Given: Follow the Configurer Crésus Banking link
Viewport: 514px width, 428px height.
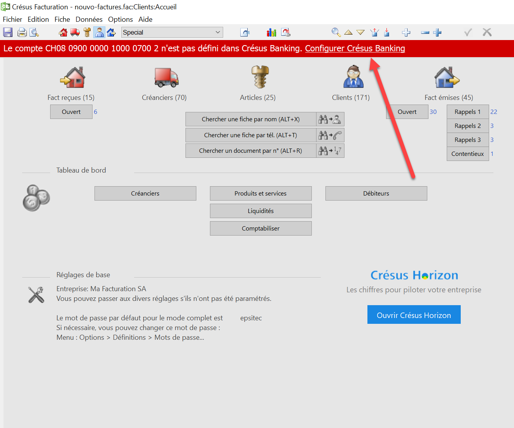Looking at the screenshot, I should (x=355, y=49).
